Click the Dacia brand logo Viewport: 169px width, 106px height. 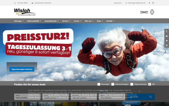pos(144,12)
